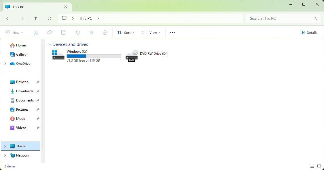
Task: Click into the Search This PC field
Action: (279, 18)
